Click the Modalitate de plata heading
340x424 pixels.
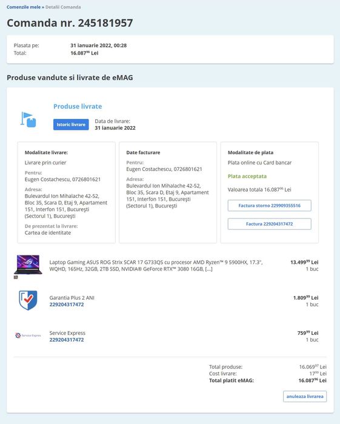point(250,152)
